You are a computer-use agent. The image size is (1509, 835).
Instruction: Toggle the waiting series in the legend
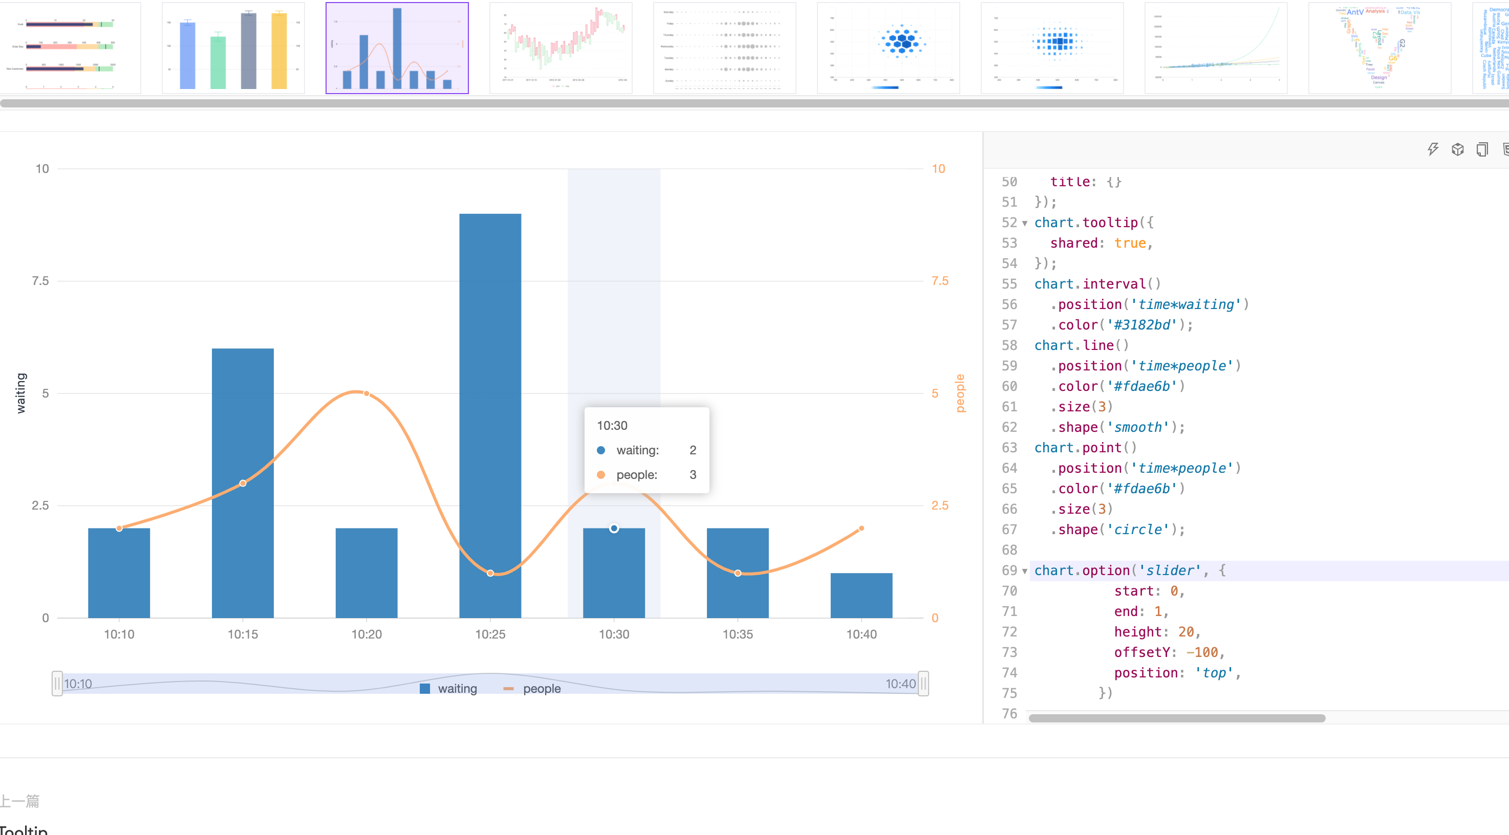(x=449, y=689)
